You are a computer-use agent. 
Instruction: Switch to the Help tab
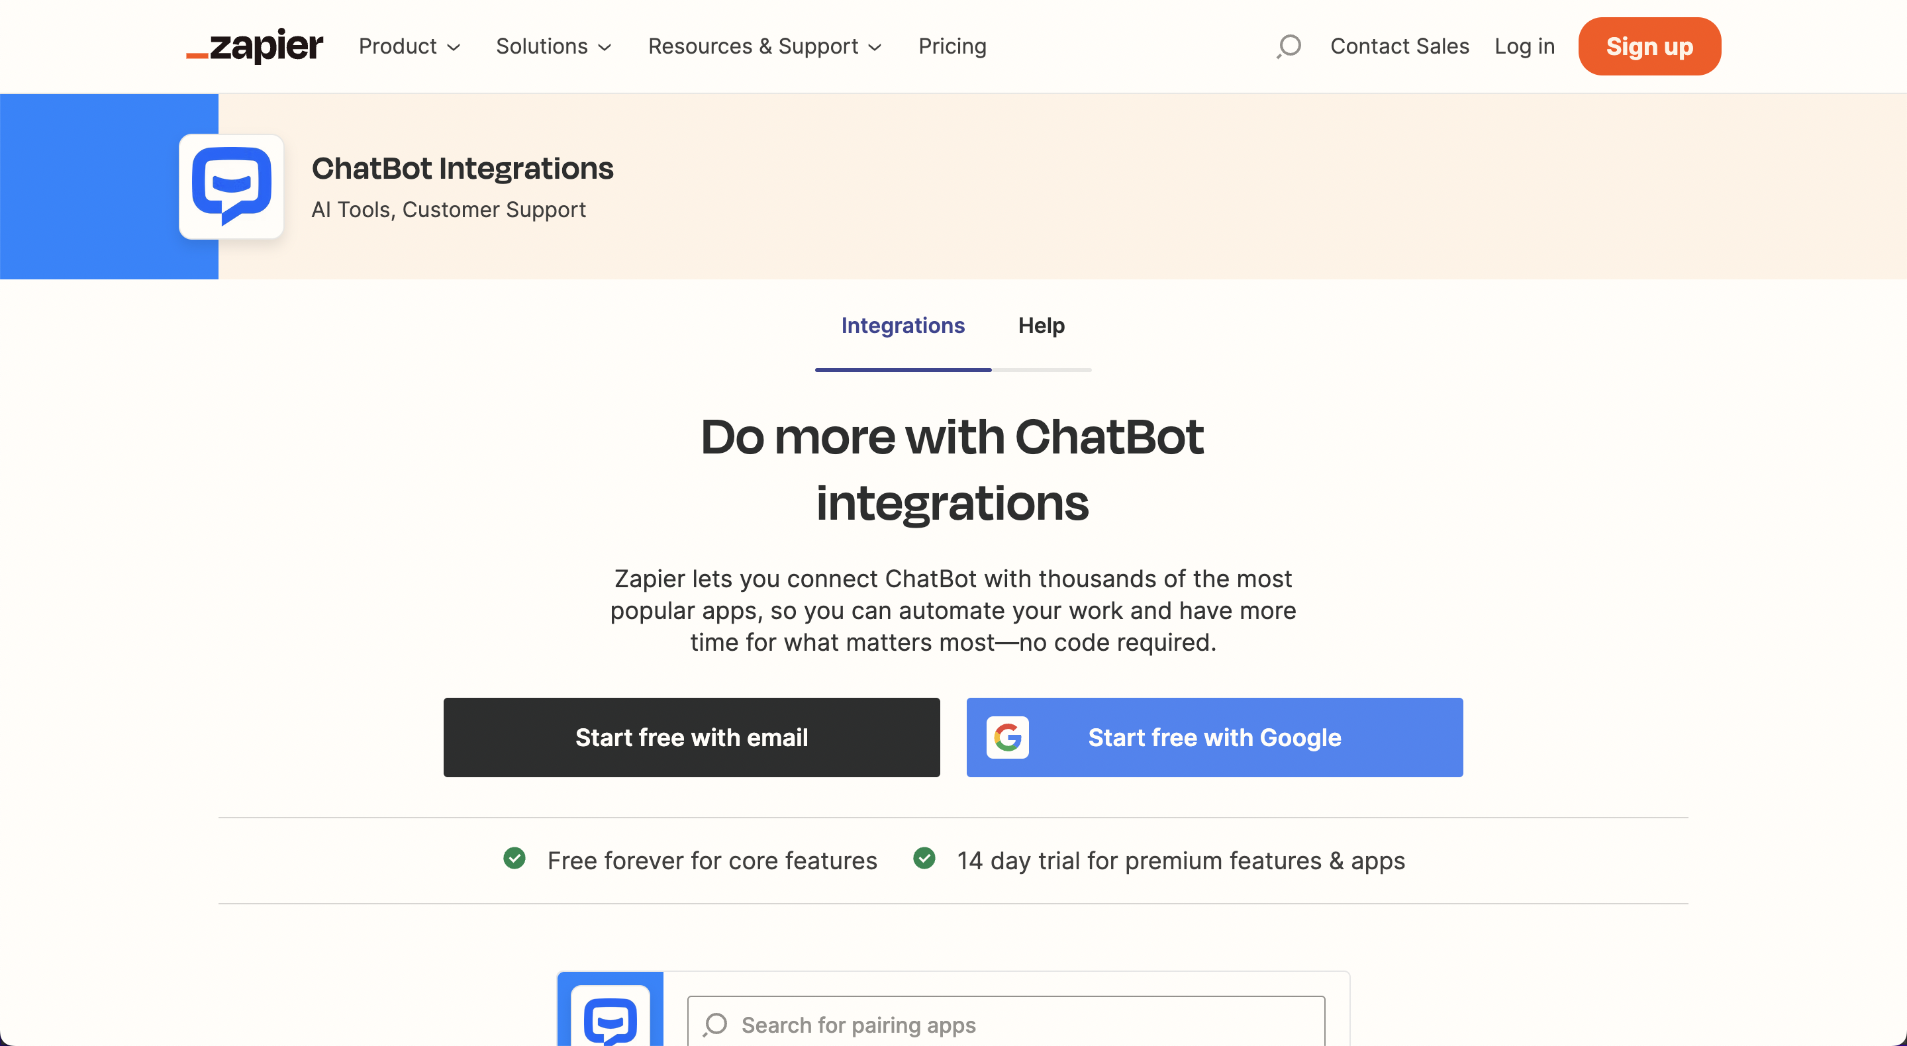[1041, 326]
